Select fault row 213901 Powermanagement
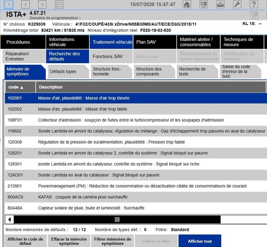The width and height of the screenshot is (267, 247). 136,186
